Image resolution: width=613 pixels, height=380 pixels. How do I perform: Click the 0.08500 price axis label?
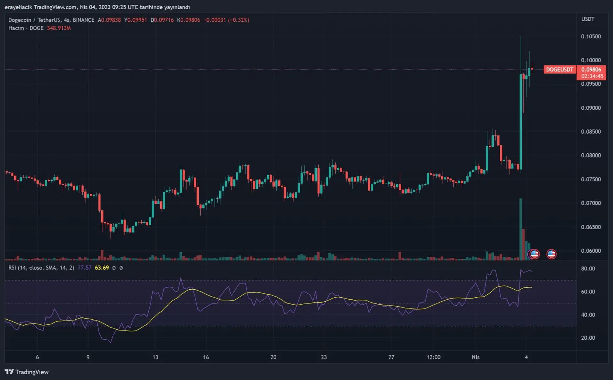click(x=591, y=132)
